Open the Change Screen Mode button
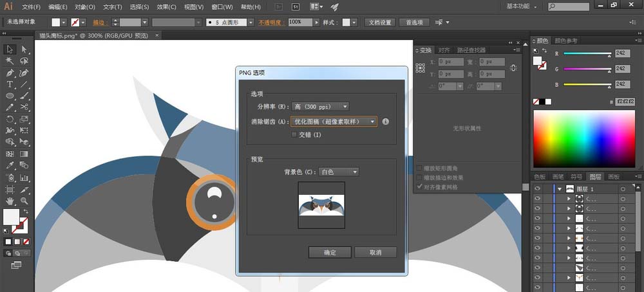644x292 pixels. coord(16,266)
